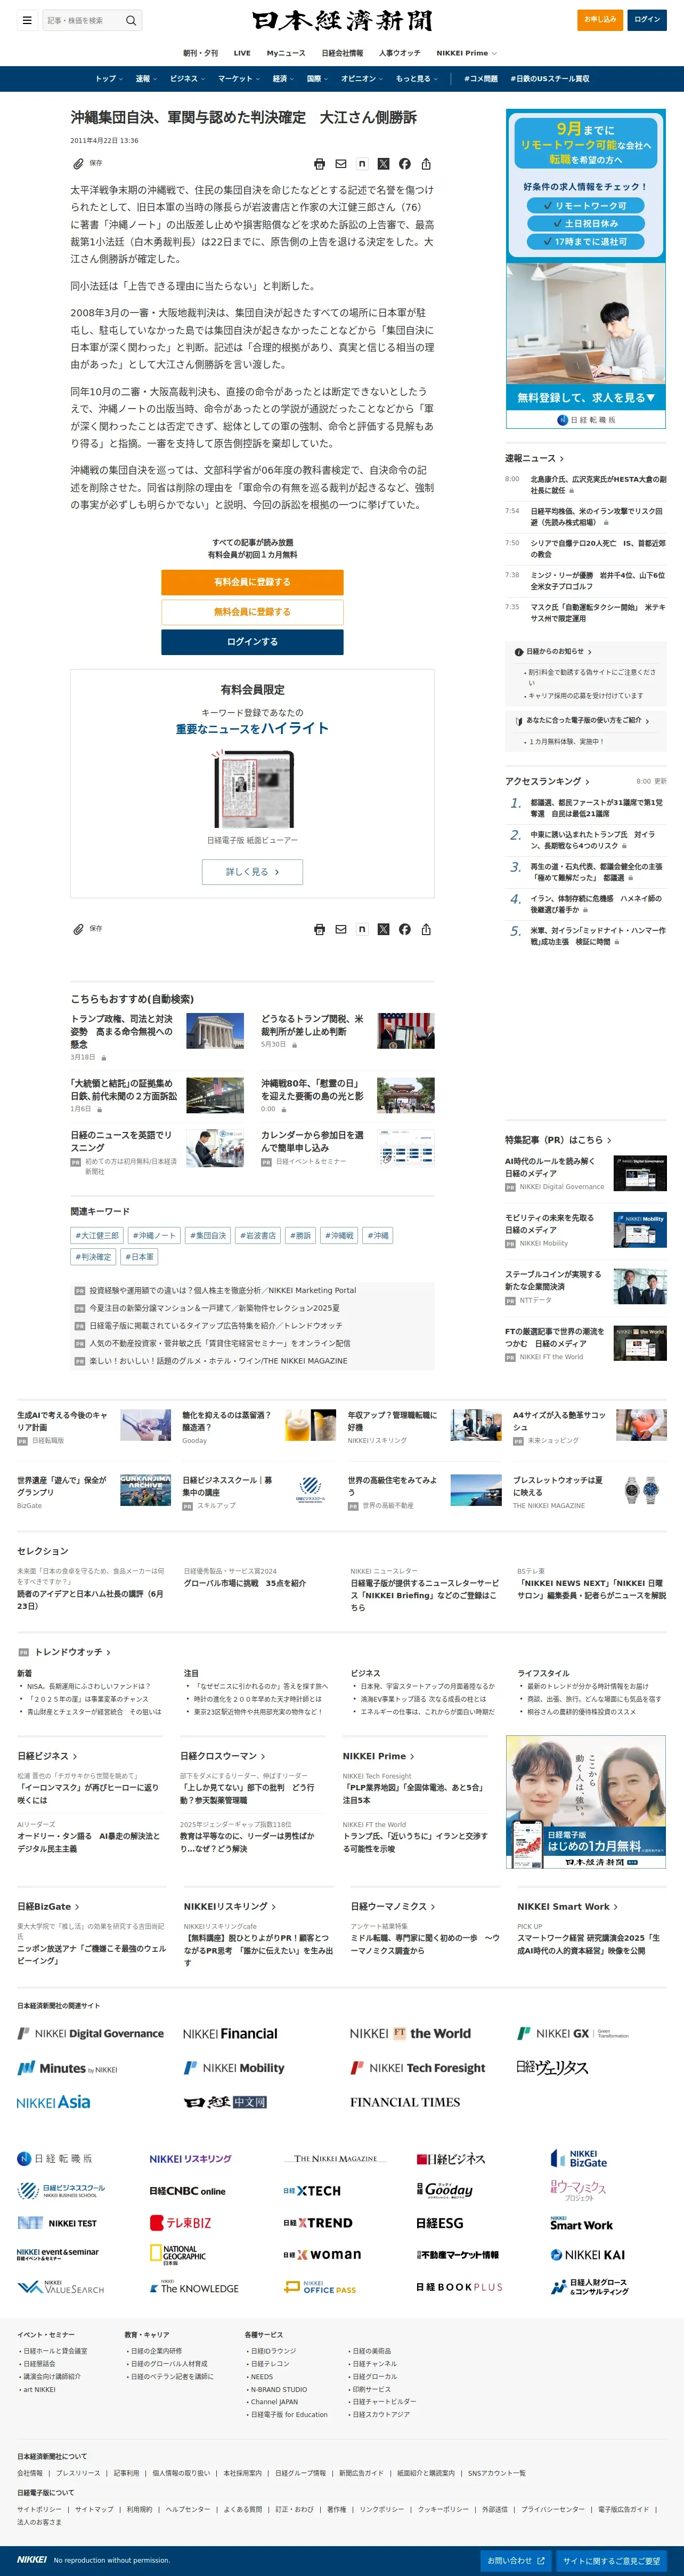Share on Facebook from top share bar
Viewport: 684px width, 2576px height.
[x=404, y=164]
